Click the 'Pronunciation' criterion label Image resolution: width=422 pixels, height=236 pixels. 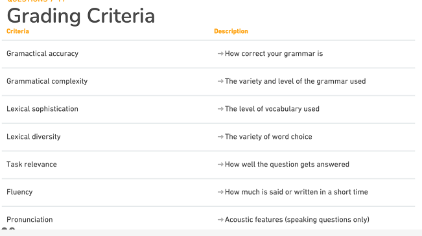[x=30, y=220]
